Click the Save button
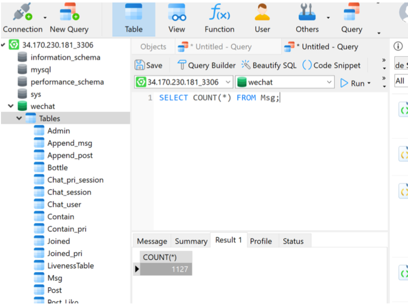 pos(149,65)
